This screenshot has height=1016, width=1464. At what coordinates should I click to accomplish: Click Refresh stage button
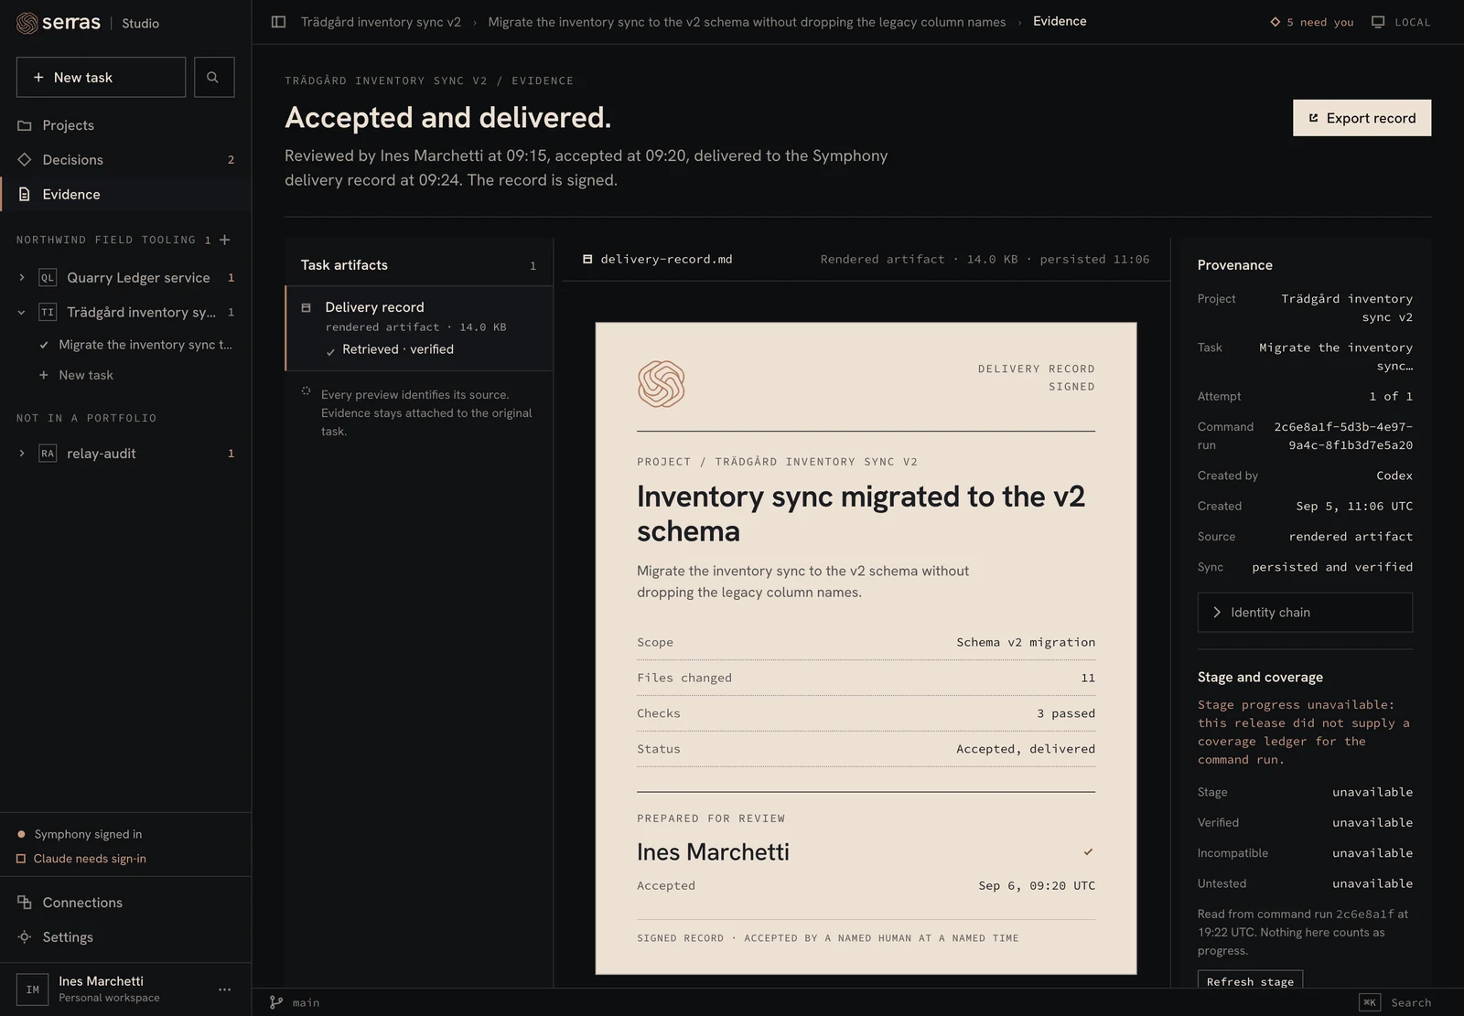coord(1250,981)
